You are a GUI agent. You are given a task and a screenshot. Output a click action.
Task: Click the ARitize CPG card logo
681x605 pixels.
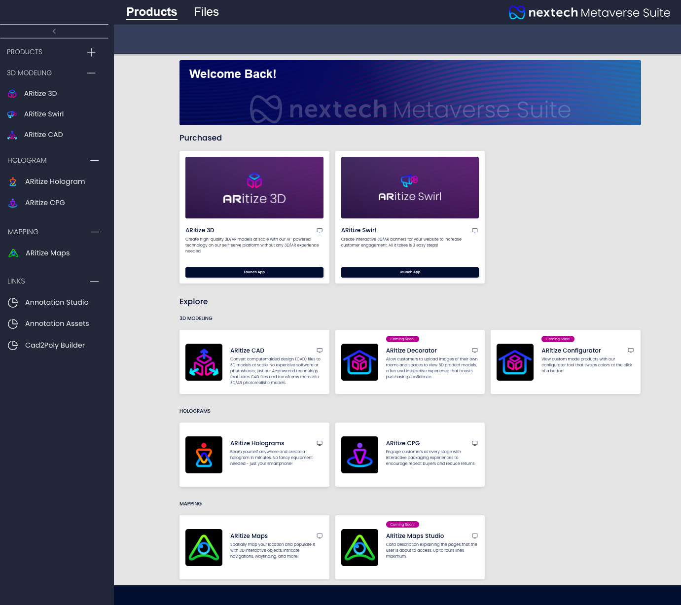pyautogui.click(x=359, y=455)
